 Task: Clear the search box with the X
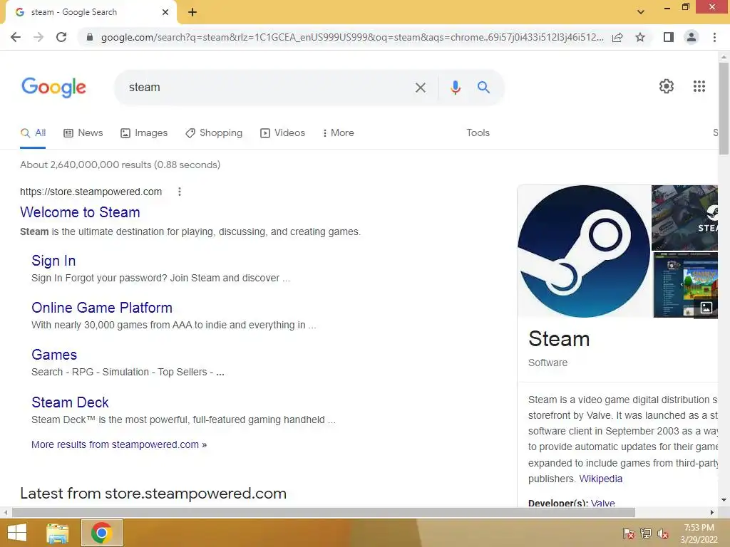[421, 88]
